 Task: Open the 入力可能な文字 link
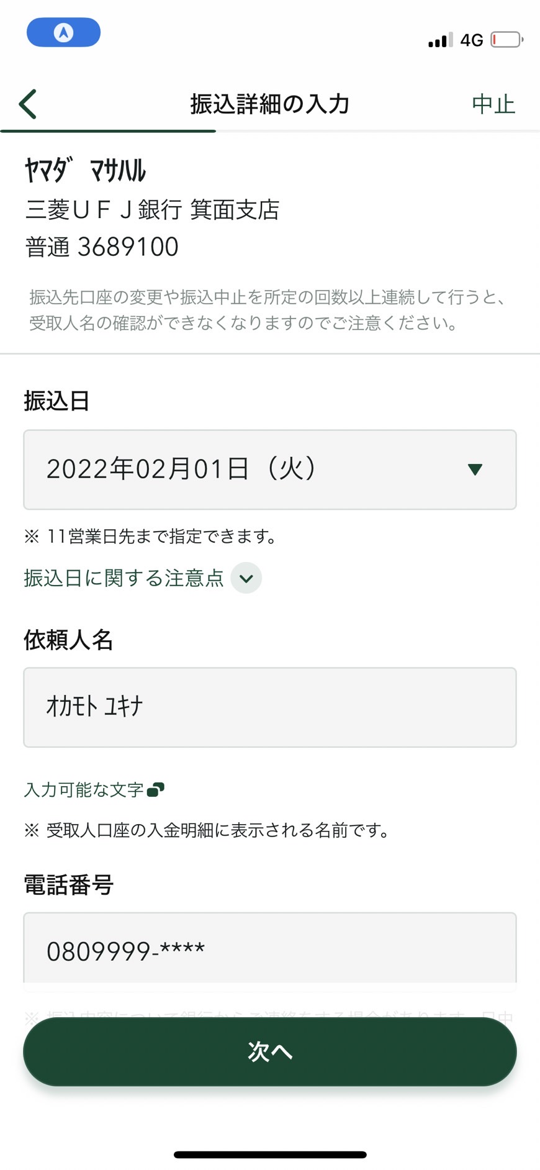[x=84, y=789]
